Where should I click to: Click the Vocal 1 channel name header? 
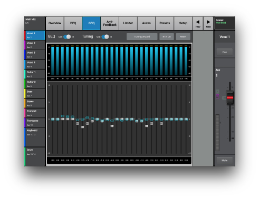pyautogui.click(x=225, y=37)
